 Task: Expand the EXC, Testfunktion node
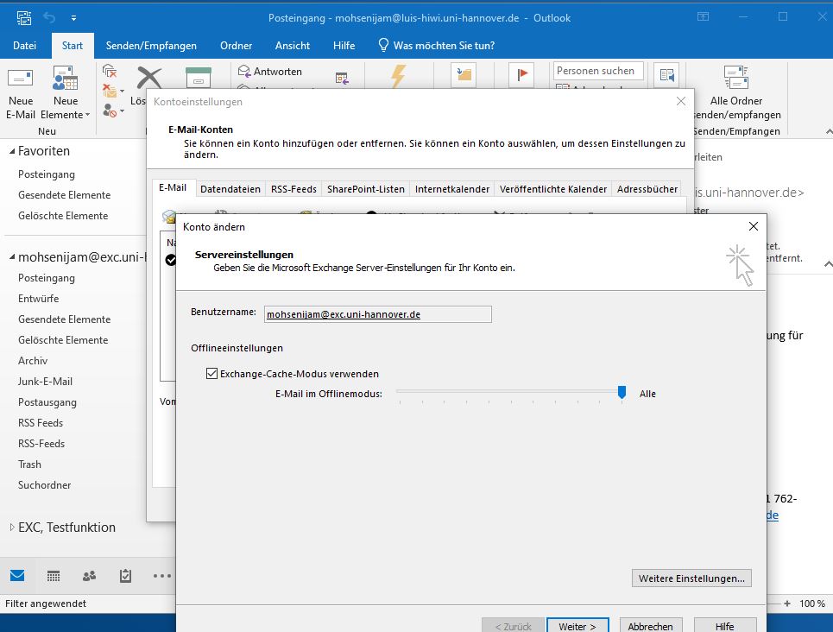(12, 528)
